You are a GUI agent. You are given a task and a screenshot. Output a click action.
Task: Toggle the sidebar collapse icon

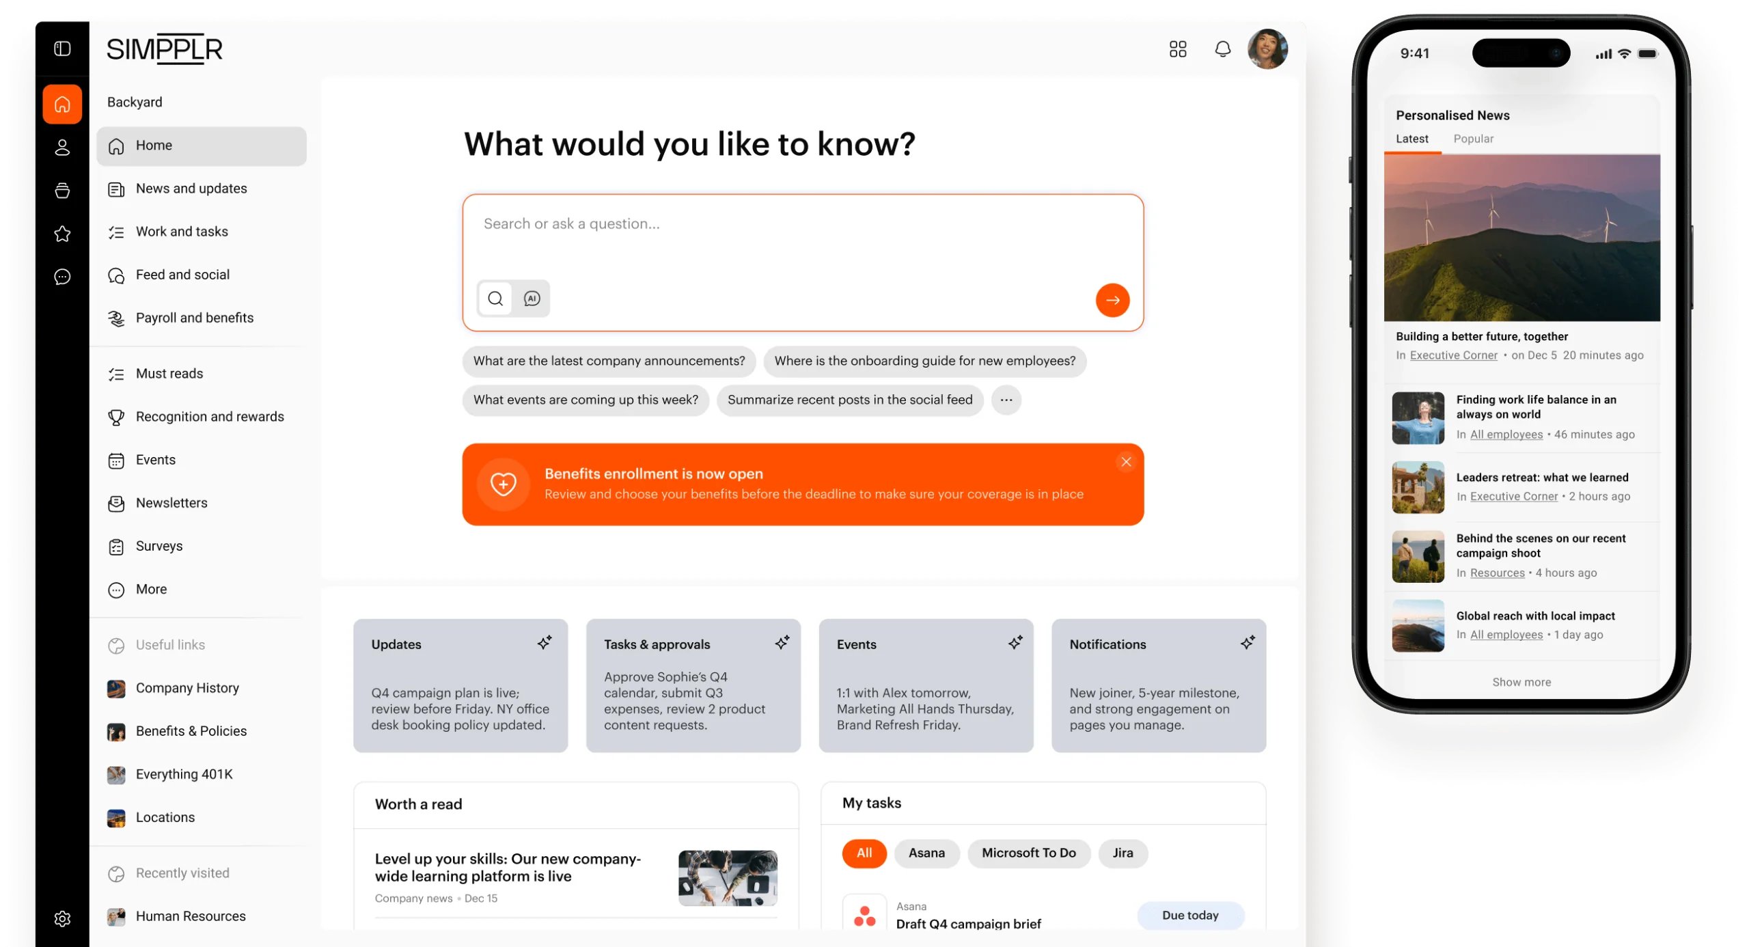coord(62,49)
